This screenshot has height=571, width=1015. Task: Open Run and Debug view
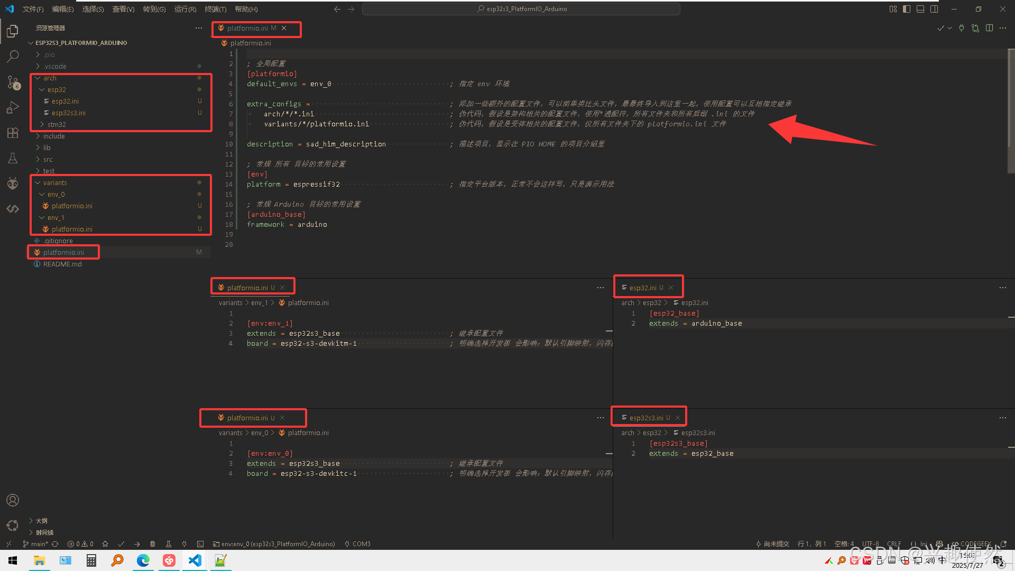(x=13, y=107)
